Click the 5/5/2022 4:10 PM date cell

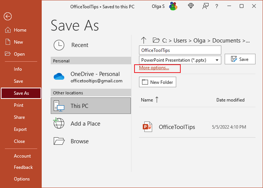(229, 127)
